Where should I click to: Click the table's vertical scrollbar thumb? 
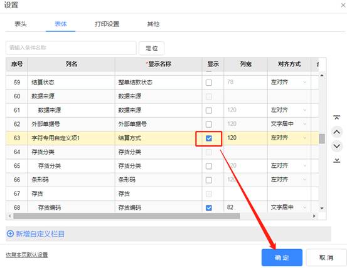tap(322, 138)
